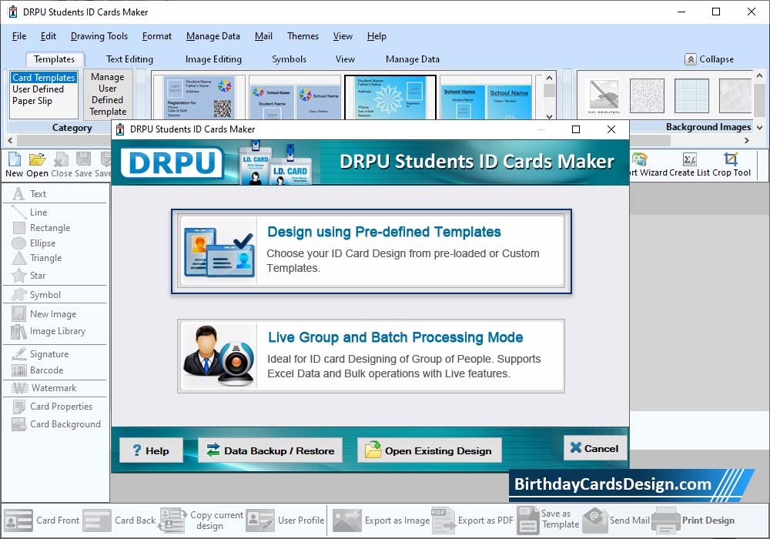Open Card Properties
This screenshot has width=770, height=539.
[x=53, y=407]
